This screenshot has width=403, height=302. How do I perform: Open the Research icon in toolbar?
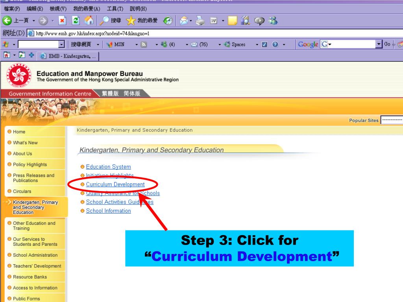tap(245, 20)
